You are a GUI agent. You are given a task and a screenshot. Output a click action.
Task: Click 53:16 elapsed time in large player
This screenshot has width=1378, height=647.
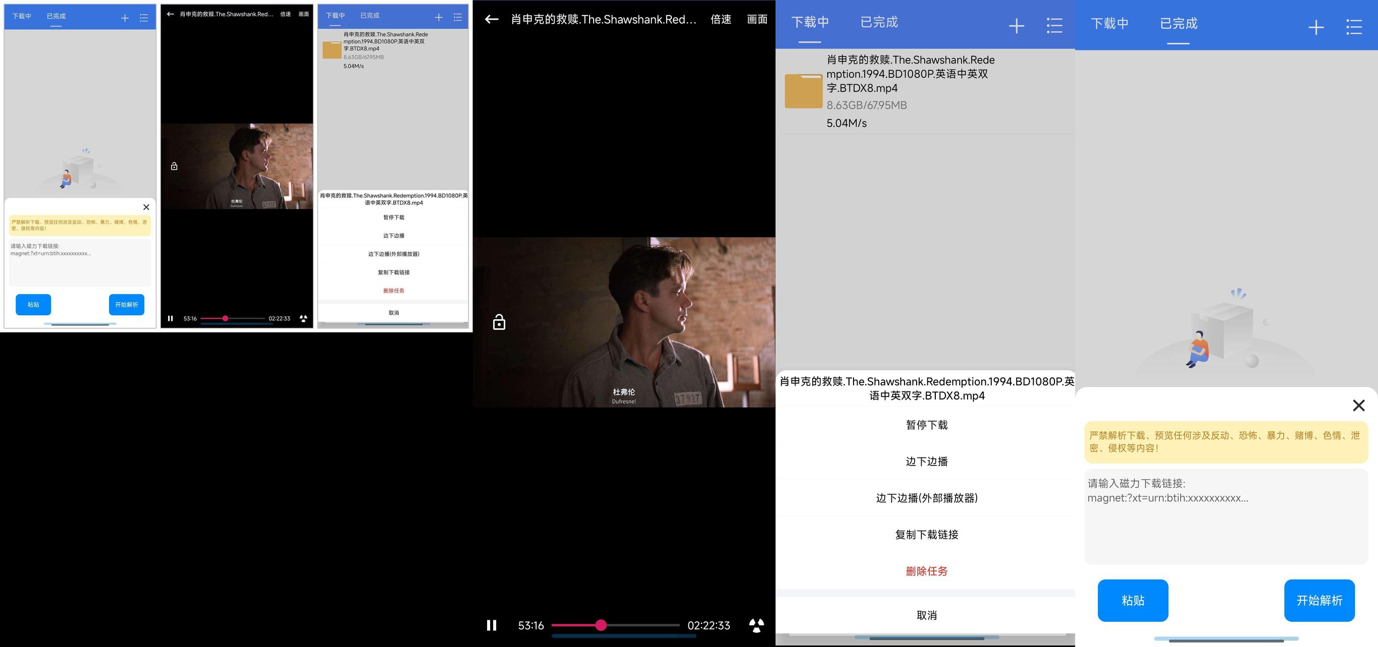click(531, 626)
